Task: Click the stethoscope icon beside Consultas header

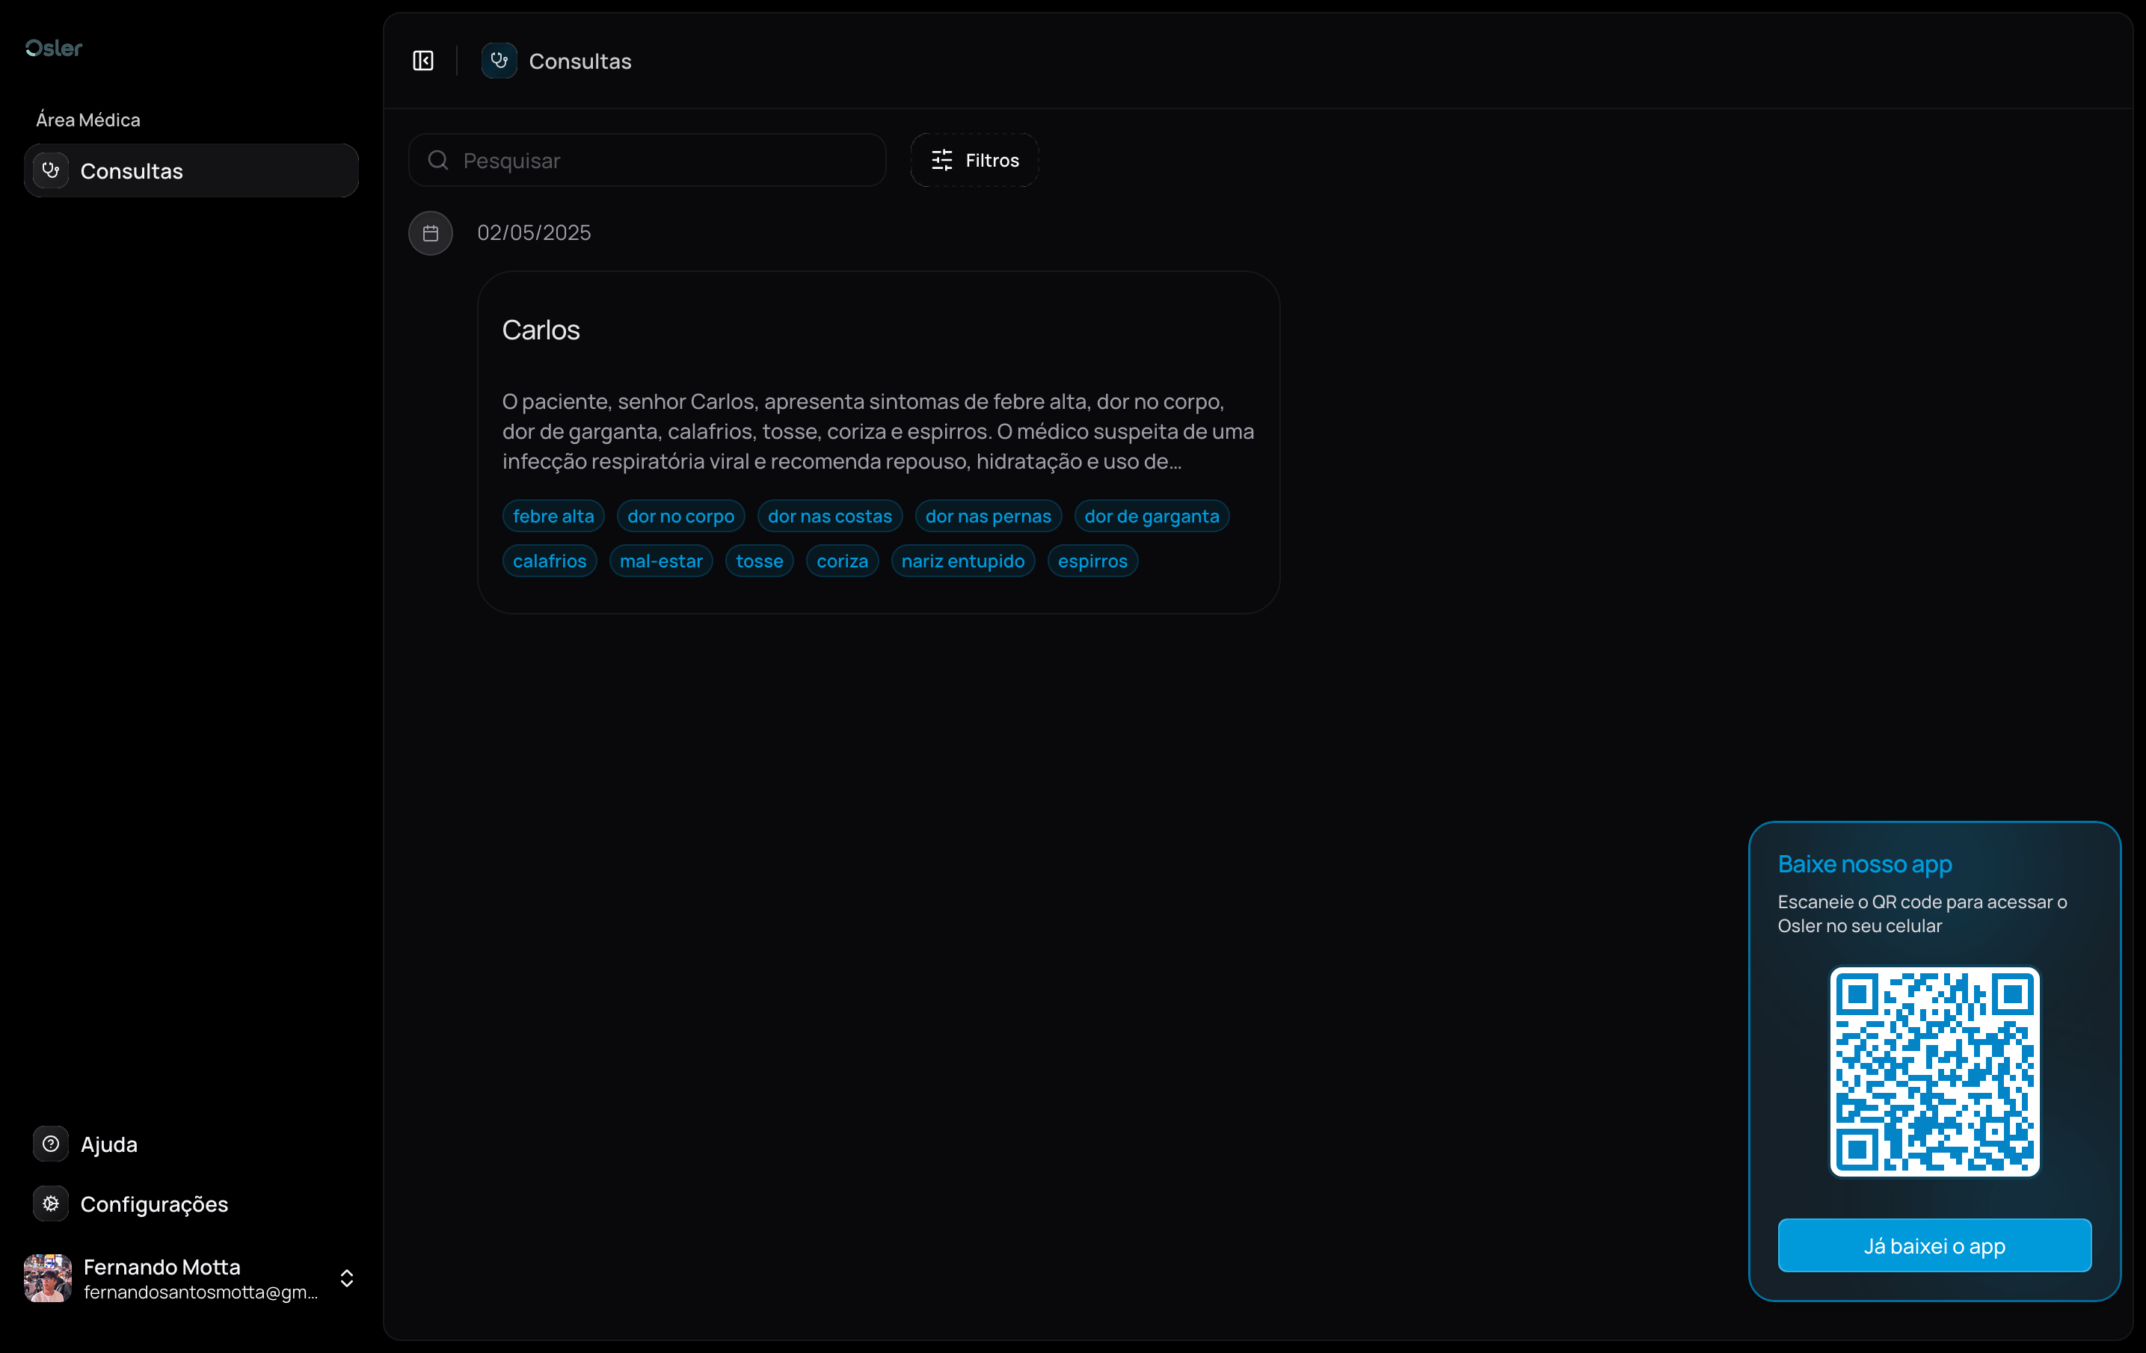Action: [499, 61]
